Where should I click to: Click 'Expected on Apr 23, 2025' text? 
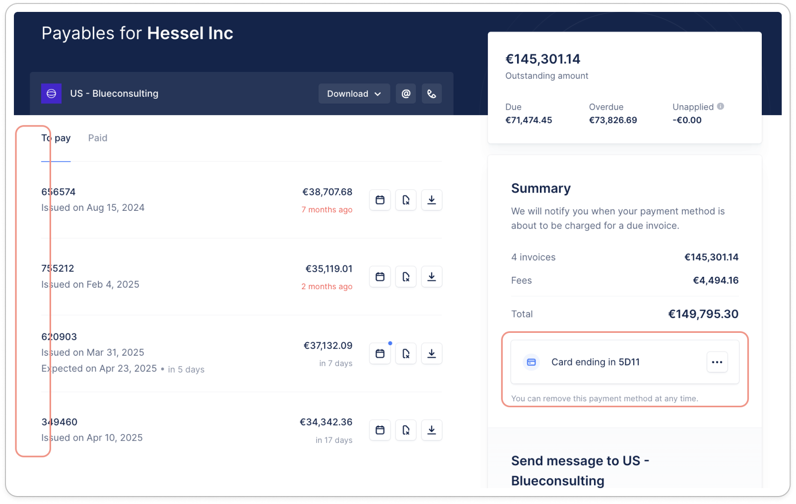(99, 369)
